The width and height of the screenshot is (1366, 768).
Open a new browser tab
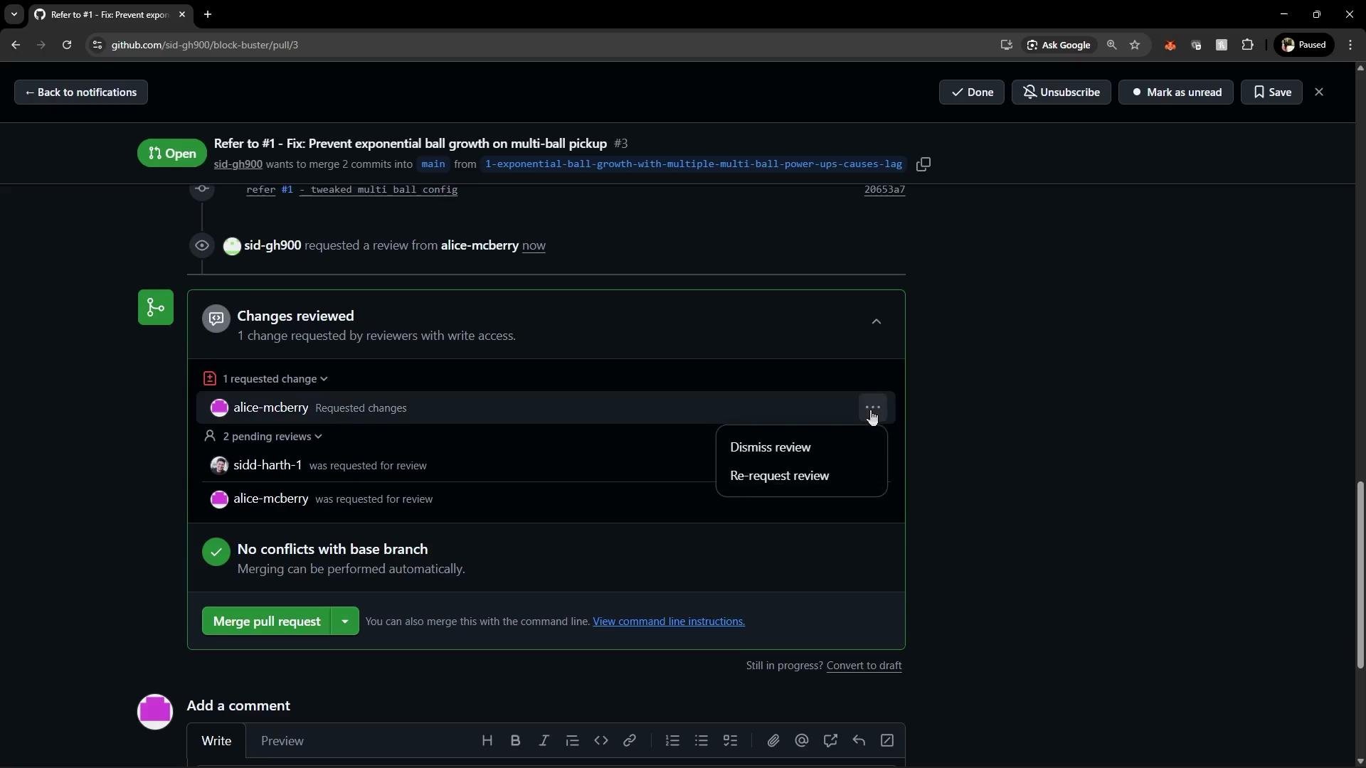coord(208,14)
